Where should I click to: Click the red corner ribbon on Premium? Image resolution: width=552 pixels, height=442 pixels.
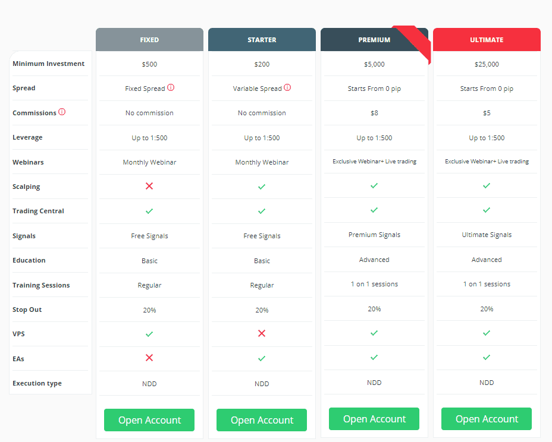[416, 42]
